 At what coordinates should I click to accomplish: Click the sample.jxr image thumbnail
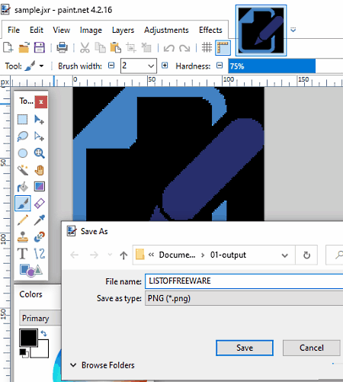[x=261, y=30]
